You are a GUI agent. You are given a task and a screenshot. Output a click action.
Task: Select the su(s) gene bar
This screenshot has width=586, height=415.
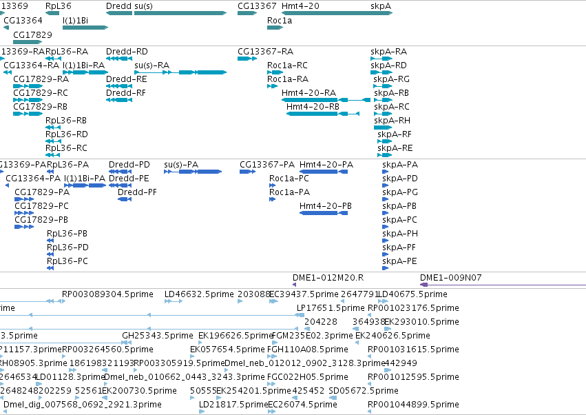click(x=180, y=13)
